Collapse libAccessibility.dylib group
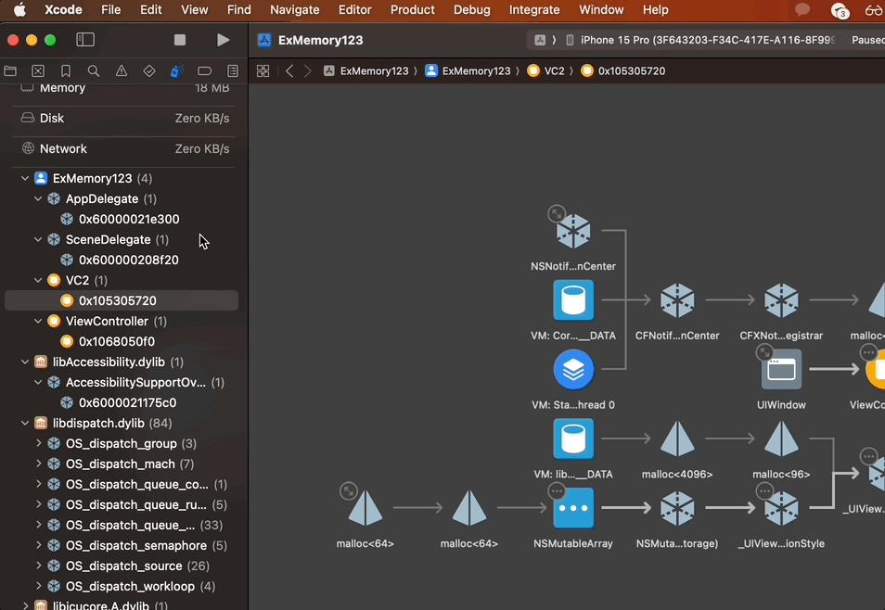The image size is (885, 610). (25, 362)
